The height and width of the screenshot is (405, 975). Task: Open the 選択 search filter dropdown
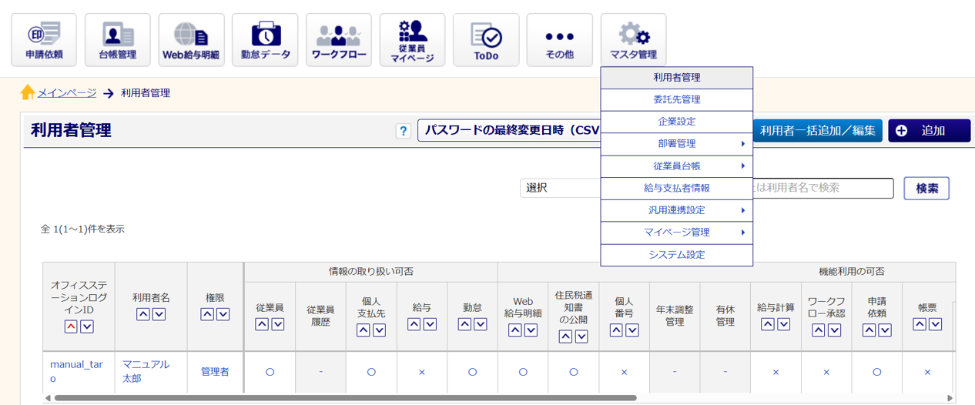(560, 188)
